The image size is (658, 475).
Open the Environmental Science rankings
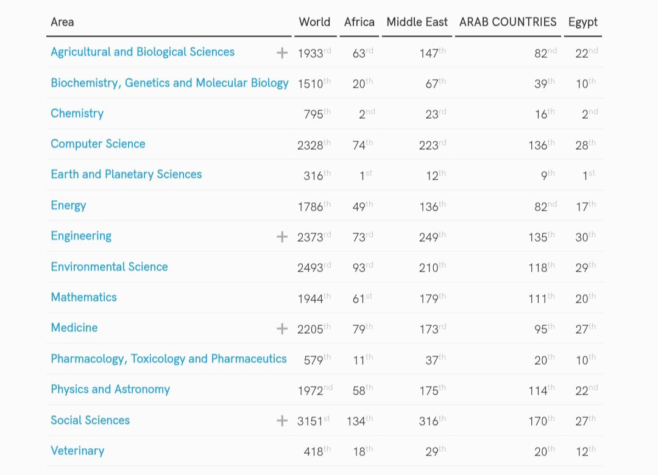tap(109, 266)
